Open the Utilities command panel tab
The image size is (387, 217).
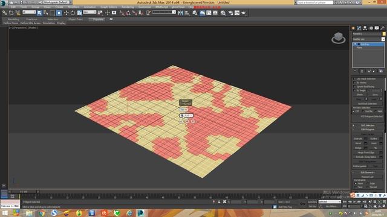coord(383,28)
